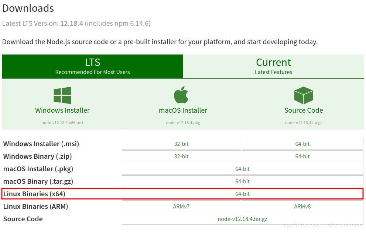Click the Source Code row label in the table

pyautogui.click(x=23, y=219)
